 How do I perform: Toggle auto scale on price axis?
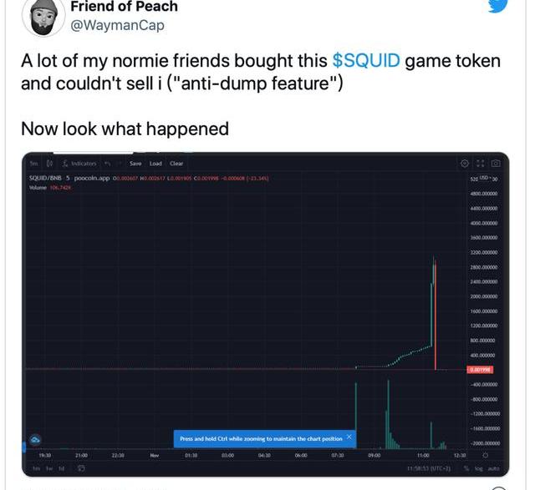point(492,468)
